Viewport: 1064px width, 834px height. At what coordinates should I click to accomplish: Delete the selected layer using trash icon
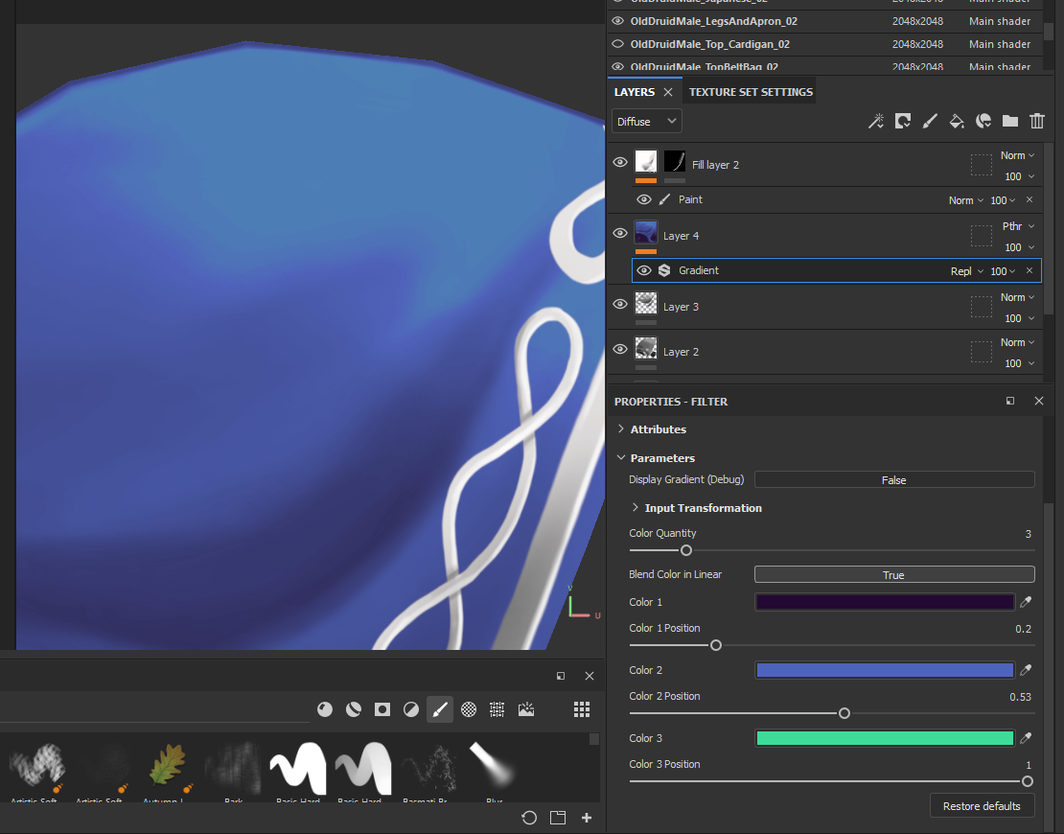(1036, 121)
